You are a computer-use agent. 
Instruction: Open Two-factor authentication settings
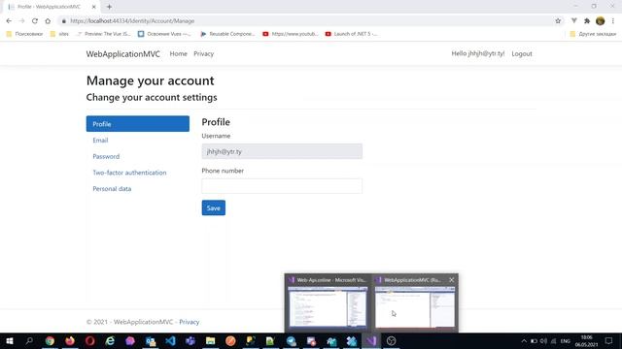129,173
